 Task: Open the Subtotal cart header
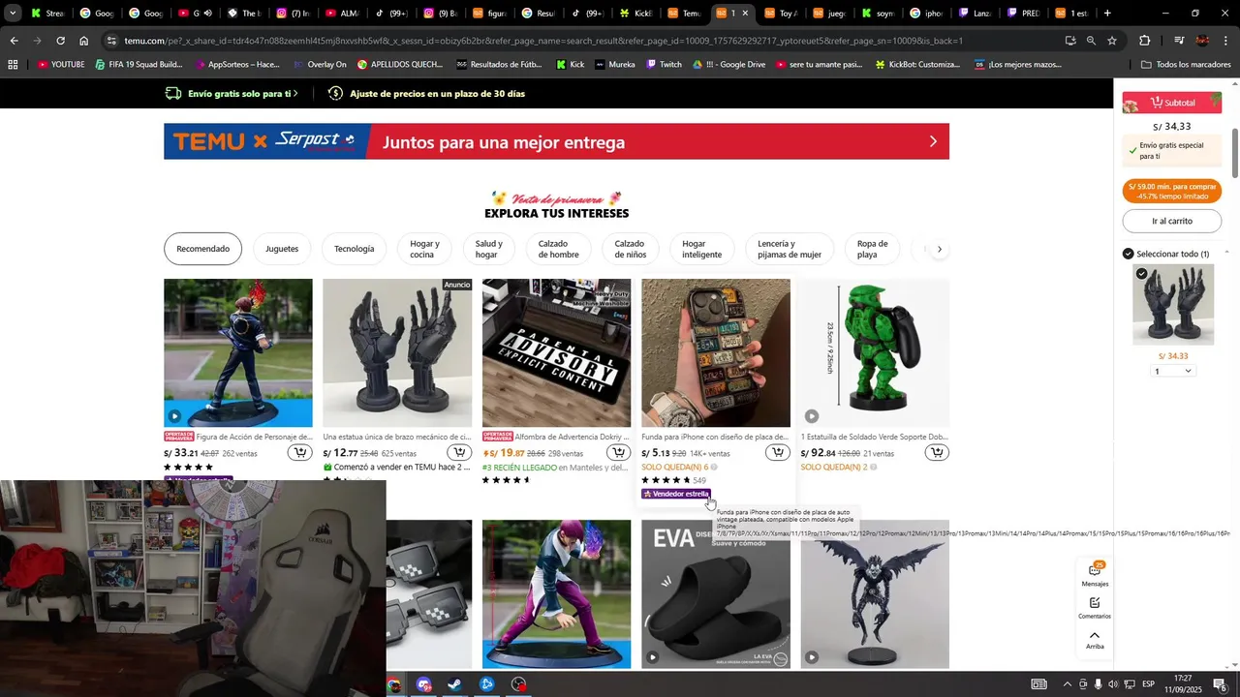click(1172, 103)
